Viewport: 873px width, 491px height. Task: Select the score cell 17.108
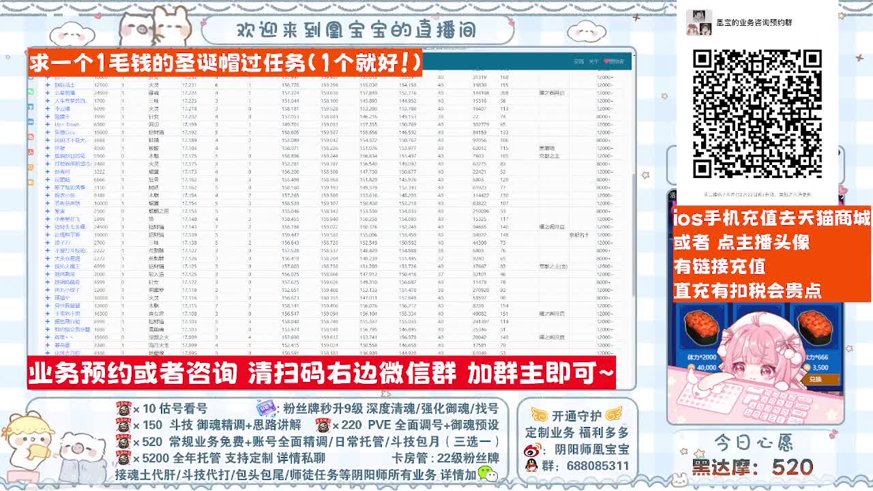(189, 314)
